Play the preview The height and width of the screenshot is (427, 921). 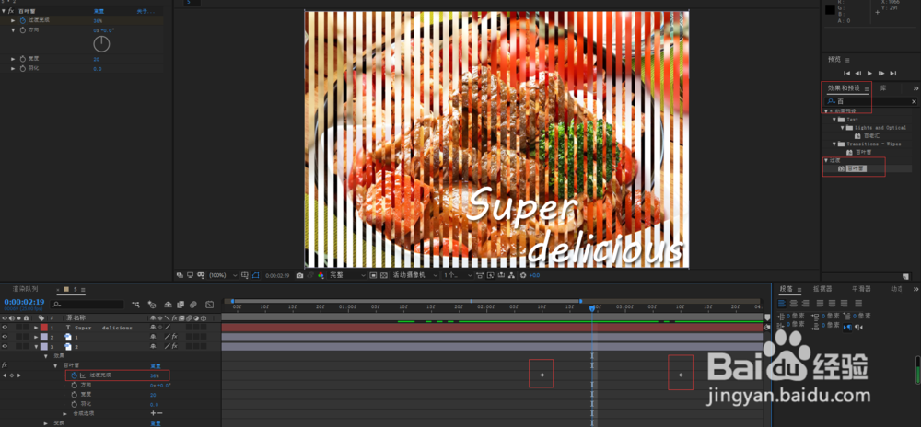tap(870, 74)
